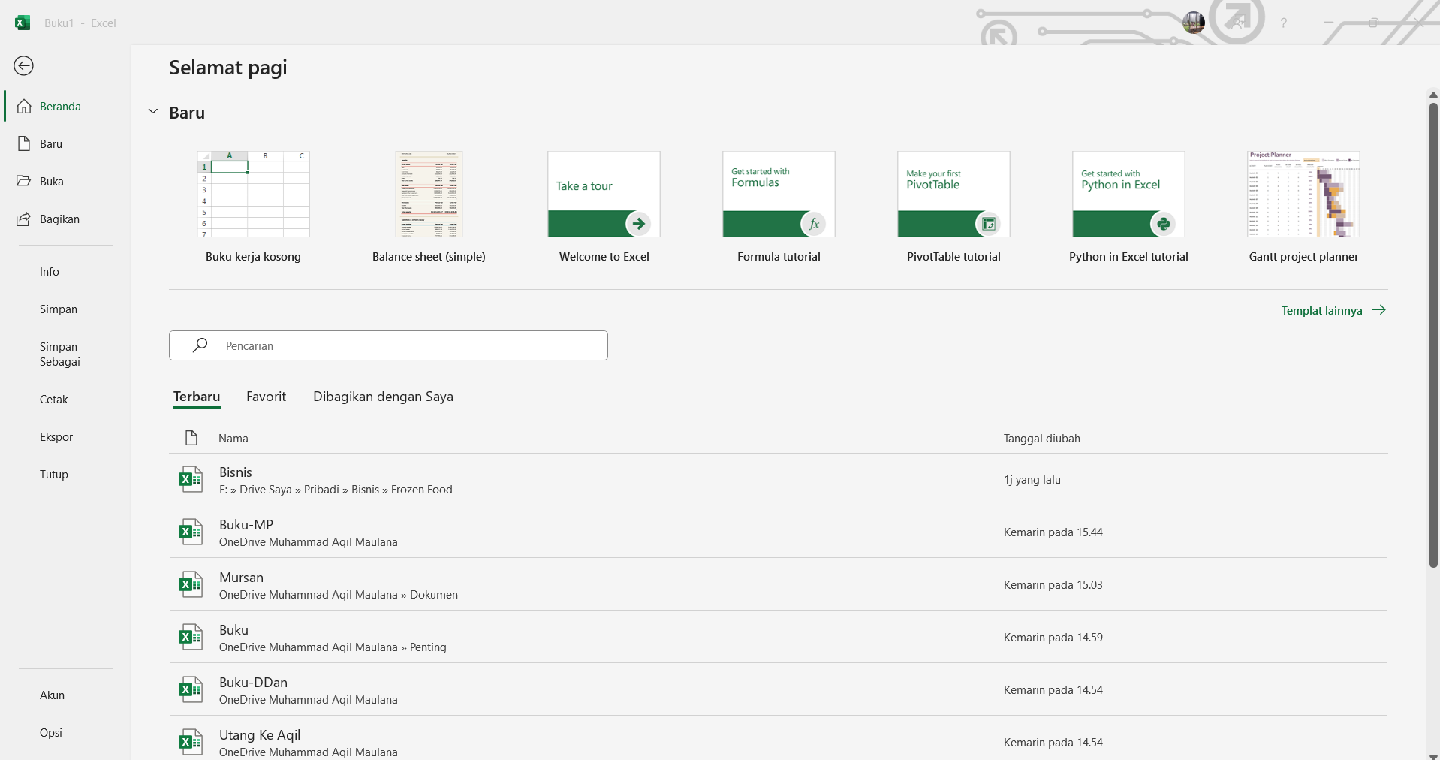The width and height of the screenshot is (1440, 760).
Task: Click the Buka folder icon
Action: point(24,181)
